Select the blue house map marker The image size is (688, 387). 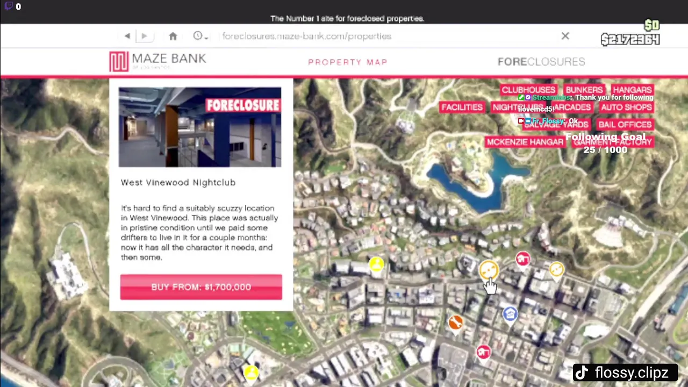[x=510, y=313]
